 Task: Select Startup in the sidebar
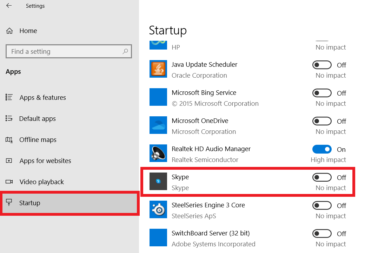[x=69, y=203]
